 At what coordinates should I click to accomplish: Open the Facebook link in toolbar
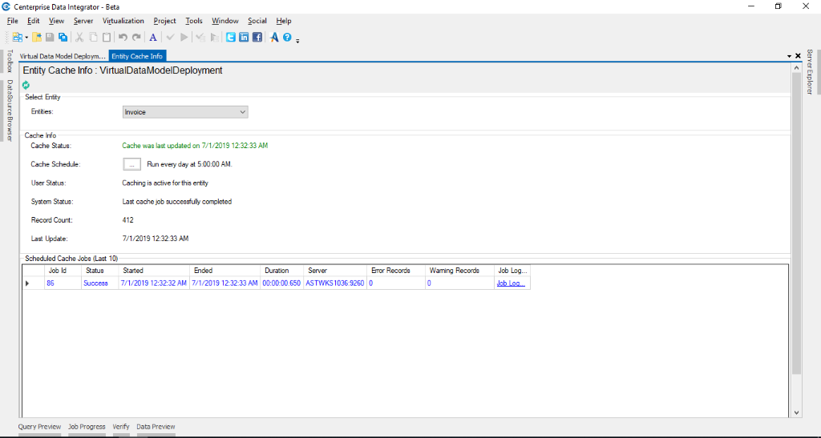click(257, 37)
